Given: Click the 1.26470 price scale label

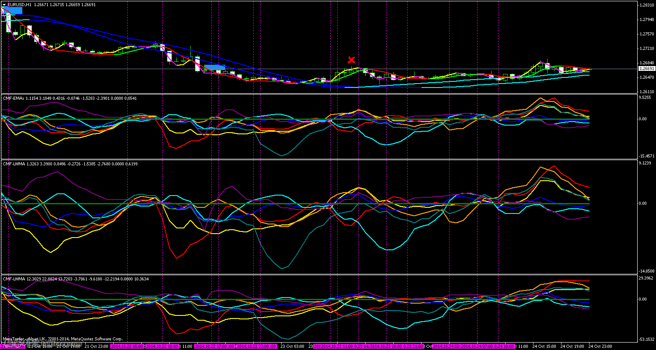Looking at the screenshot, I should tap(646, 77).
